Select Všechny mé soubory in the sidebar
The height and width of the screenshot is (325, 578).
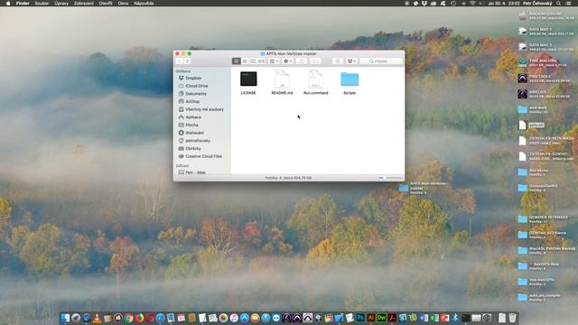coord(204,109)
